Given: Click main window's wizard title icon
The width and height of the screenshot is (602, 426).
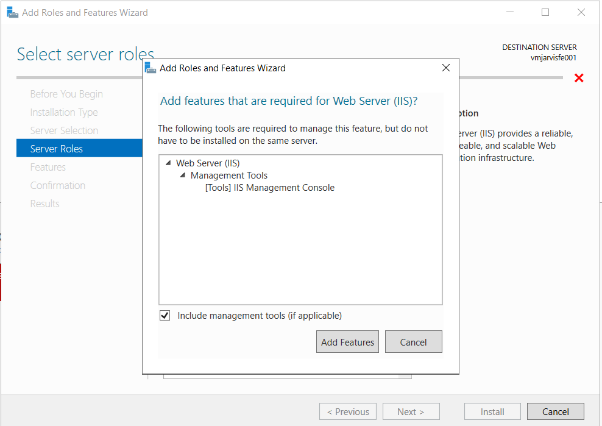Looking at the screenshot, I should (x=13, y=12).
